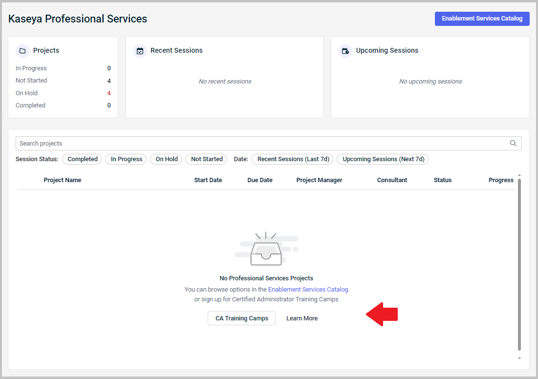Toggle the In Progress status filter
Viewport: 538px width, 379px height.
126,159
